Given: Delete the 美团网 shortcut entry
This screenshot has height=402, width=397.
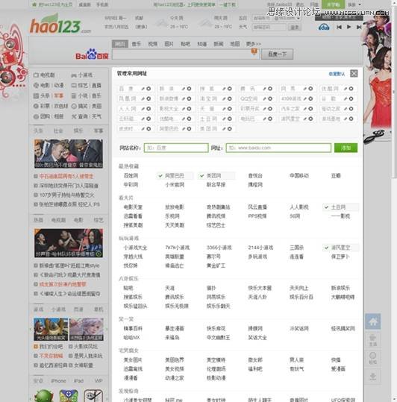Looking at the screenshot, I should point(230,129).
